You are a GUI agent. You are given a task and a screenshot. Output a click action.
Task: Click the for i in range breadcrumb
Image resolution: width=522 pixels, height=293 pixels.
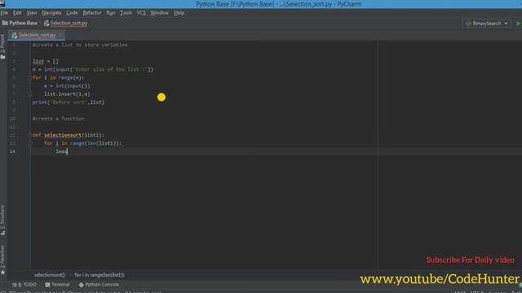point(100,275)
